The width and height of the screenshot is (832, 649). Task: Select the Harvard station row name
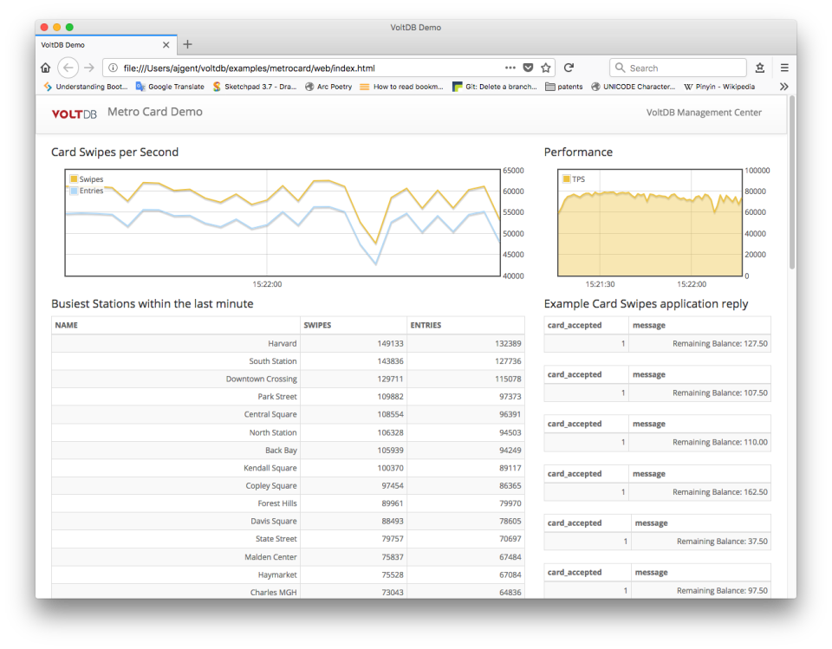pos(283,343)
